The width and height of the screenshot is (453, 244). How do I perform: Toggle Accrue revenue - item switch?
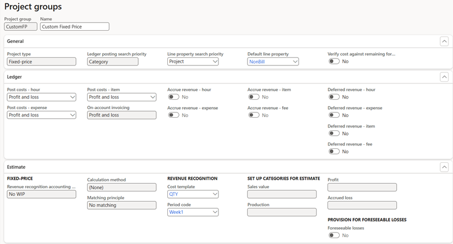point(254,97)
